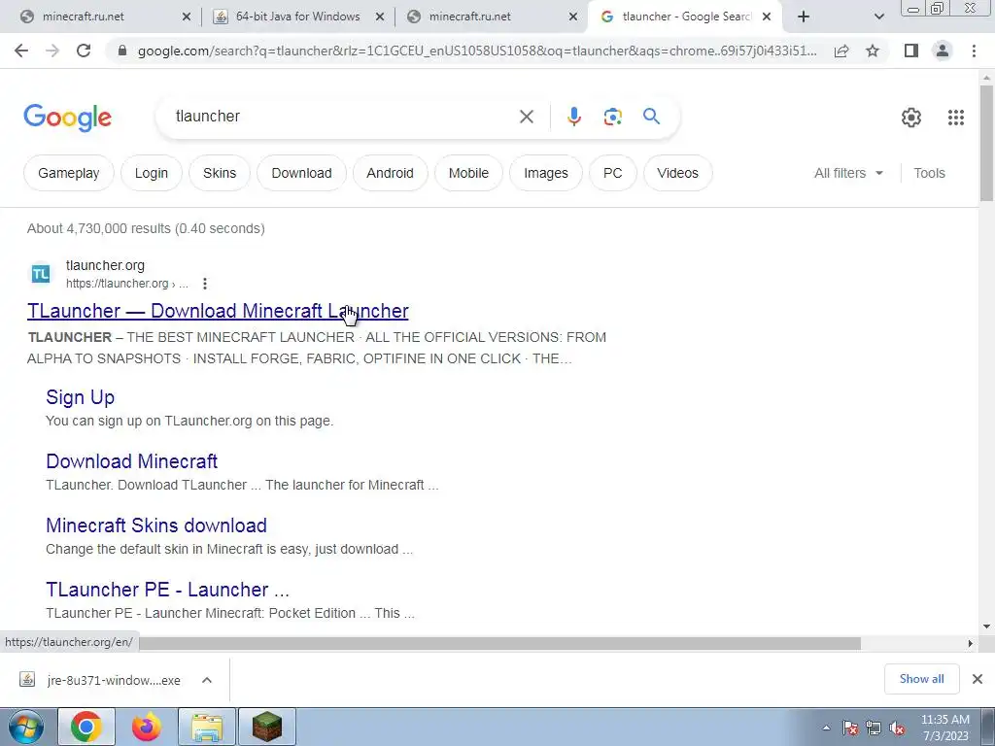
Task: Click the forward navigation arrow
Action: tap(52, 51)
